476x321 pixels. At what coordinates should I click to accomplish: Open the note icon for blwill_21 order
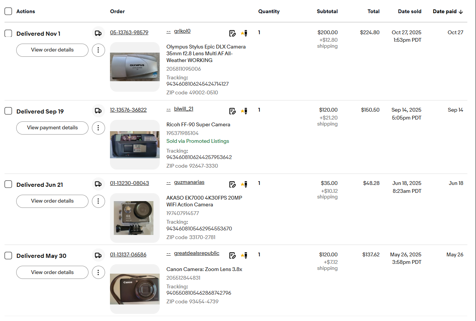232,111
